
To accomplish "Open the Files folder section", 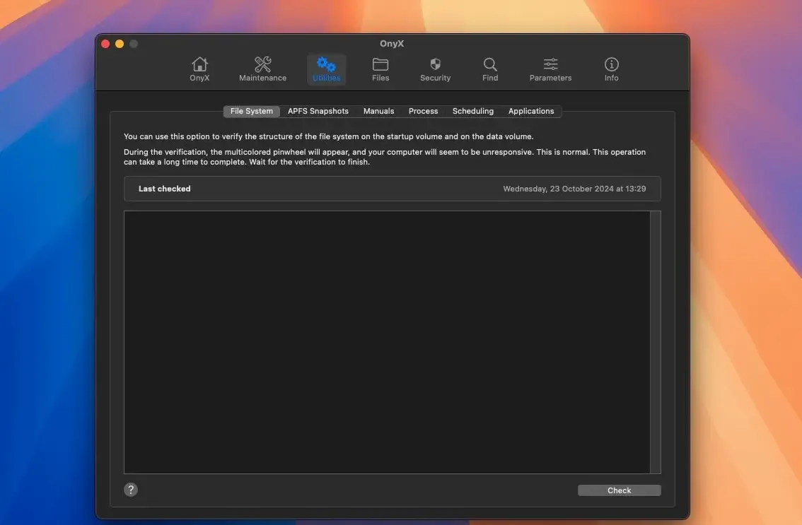I will pyautogui.click(x=380, y=69).
